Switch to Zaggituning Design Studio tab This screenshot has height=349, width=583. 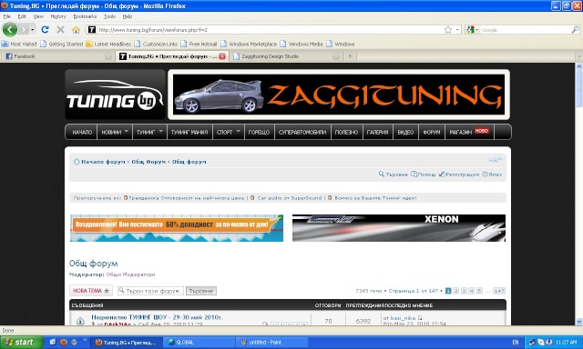tap(285, 56)
